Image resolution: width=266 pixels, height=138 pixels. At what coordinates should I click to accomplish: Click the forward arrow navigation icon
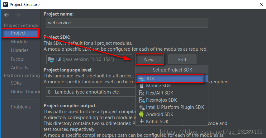click(17, 15)
